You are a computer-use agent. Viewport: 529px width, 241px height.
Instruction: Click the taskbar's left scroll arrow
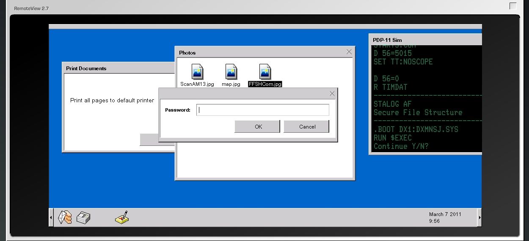tap(51, 218)
